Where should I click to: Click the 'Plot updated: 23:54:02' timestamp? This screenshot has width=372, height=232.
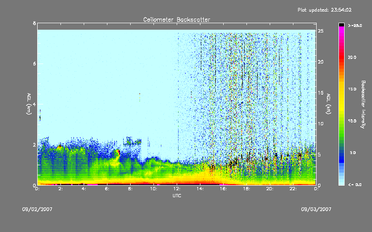pyautogui.click(x=325, y=10)
